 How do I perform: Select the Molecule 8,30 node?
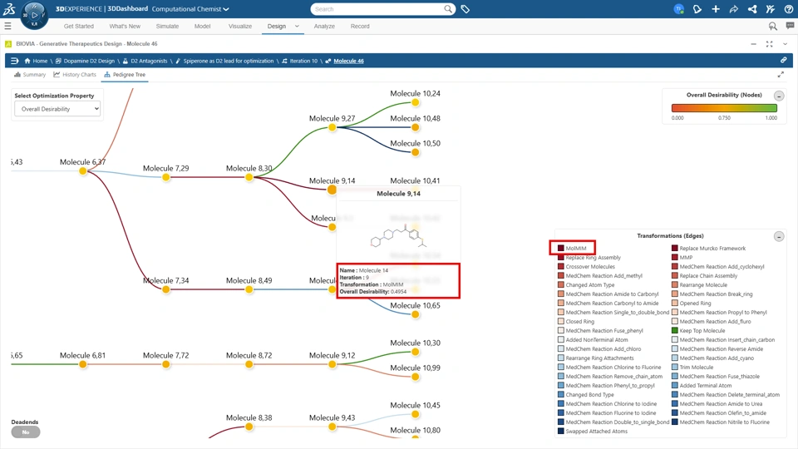coord(249,177)
